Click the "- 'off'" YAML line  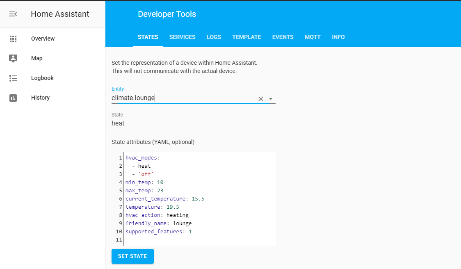click(x=143, y=174)
